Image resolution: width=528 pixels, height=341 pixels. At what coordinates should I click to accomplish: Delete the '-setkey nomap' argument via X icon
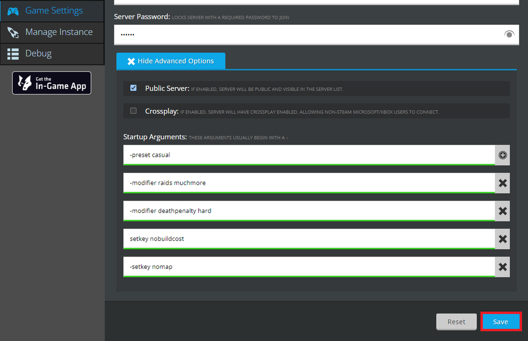tap(502, 267)
